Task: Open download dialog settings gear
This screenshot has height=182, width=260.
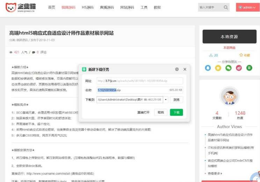Action: [x=177, y=69]
